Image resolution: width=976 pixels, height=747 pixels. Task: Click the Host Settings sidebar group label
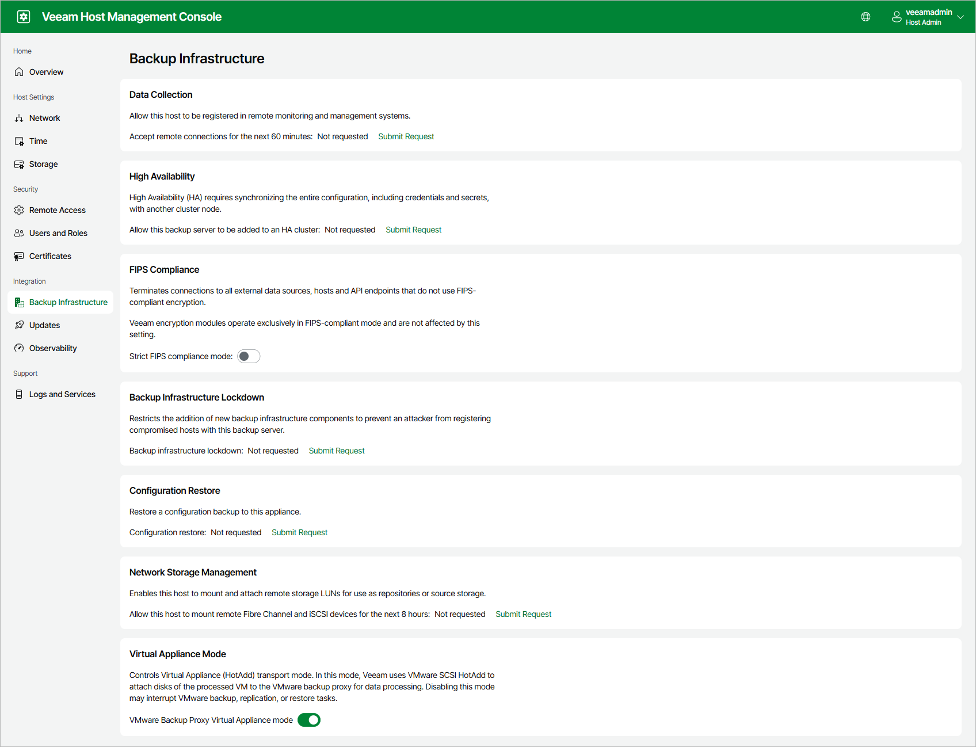33,97
